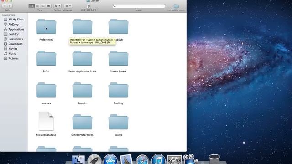Screen dimensions: 292x164
Task: Launch Safari compass in Dock
Action: [x=142, y=159]
